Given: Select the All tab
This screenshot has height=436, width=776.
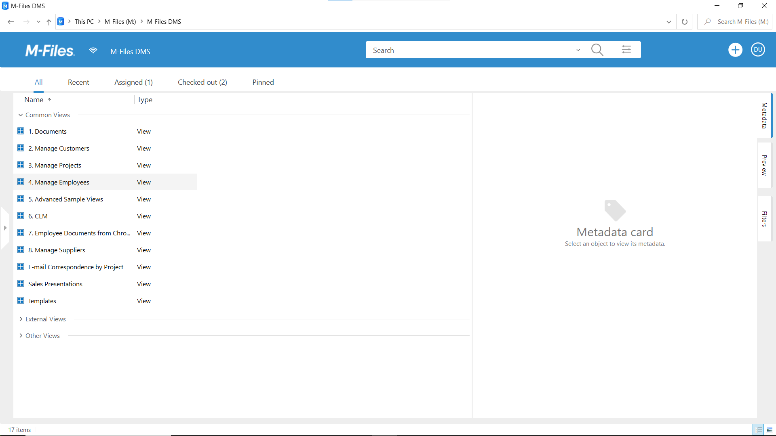Looking at the screenshot, I should click(38, 82).
